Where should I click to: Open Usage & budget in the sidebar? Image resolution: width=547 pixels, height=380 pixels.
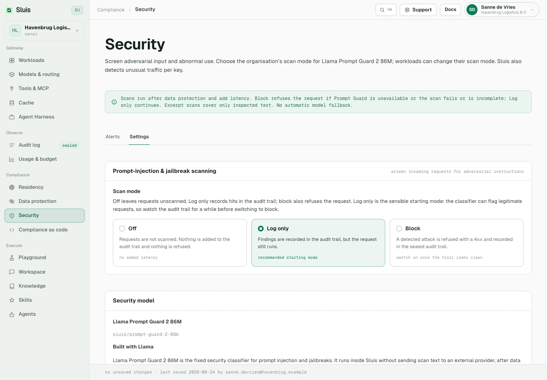[44, 159]
